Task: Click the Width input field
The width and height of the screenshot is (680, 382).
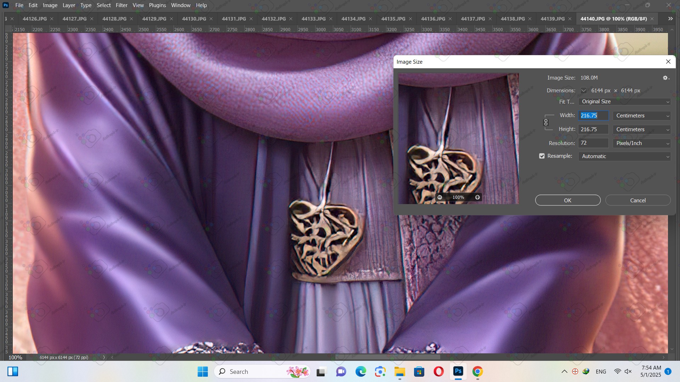Action: click(593, 116)
